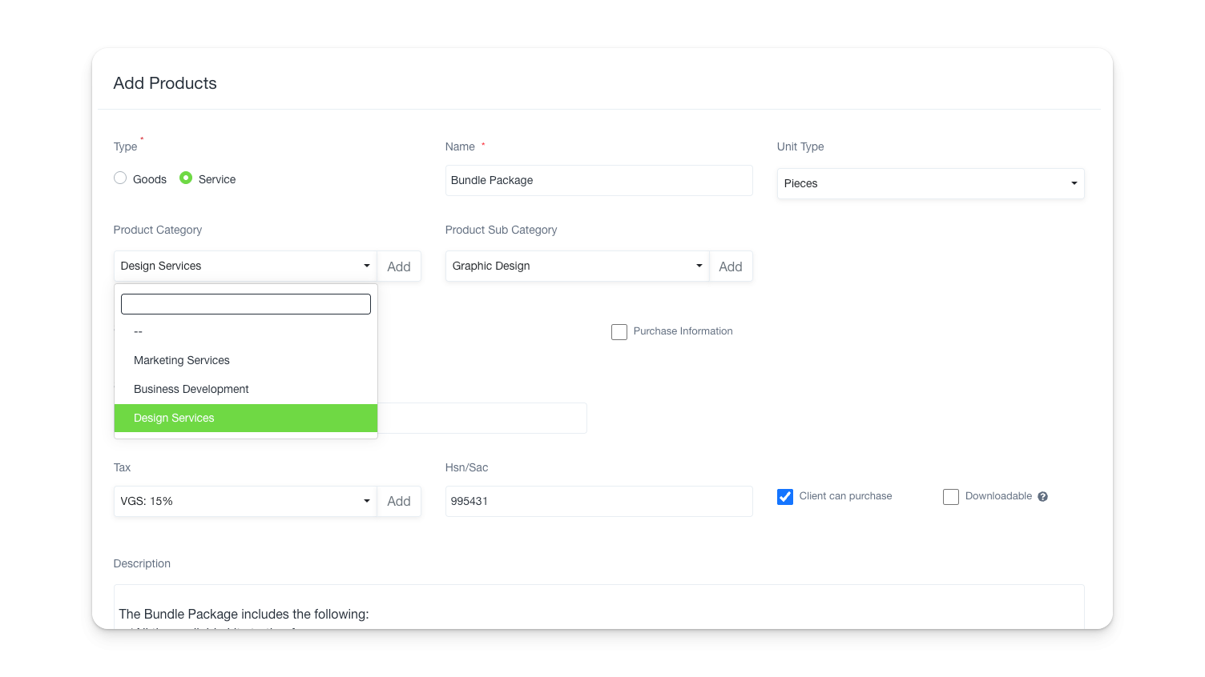Choose Business Development from the list
1205x677 pixels.
[x=191, y=389]
